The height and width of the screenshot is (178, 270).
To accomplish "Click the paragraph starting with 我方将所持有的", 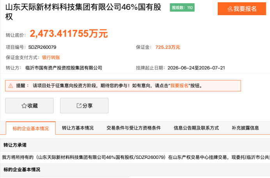I will pos(136,157).
